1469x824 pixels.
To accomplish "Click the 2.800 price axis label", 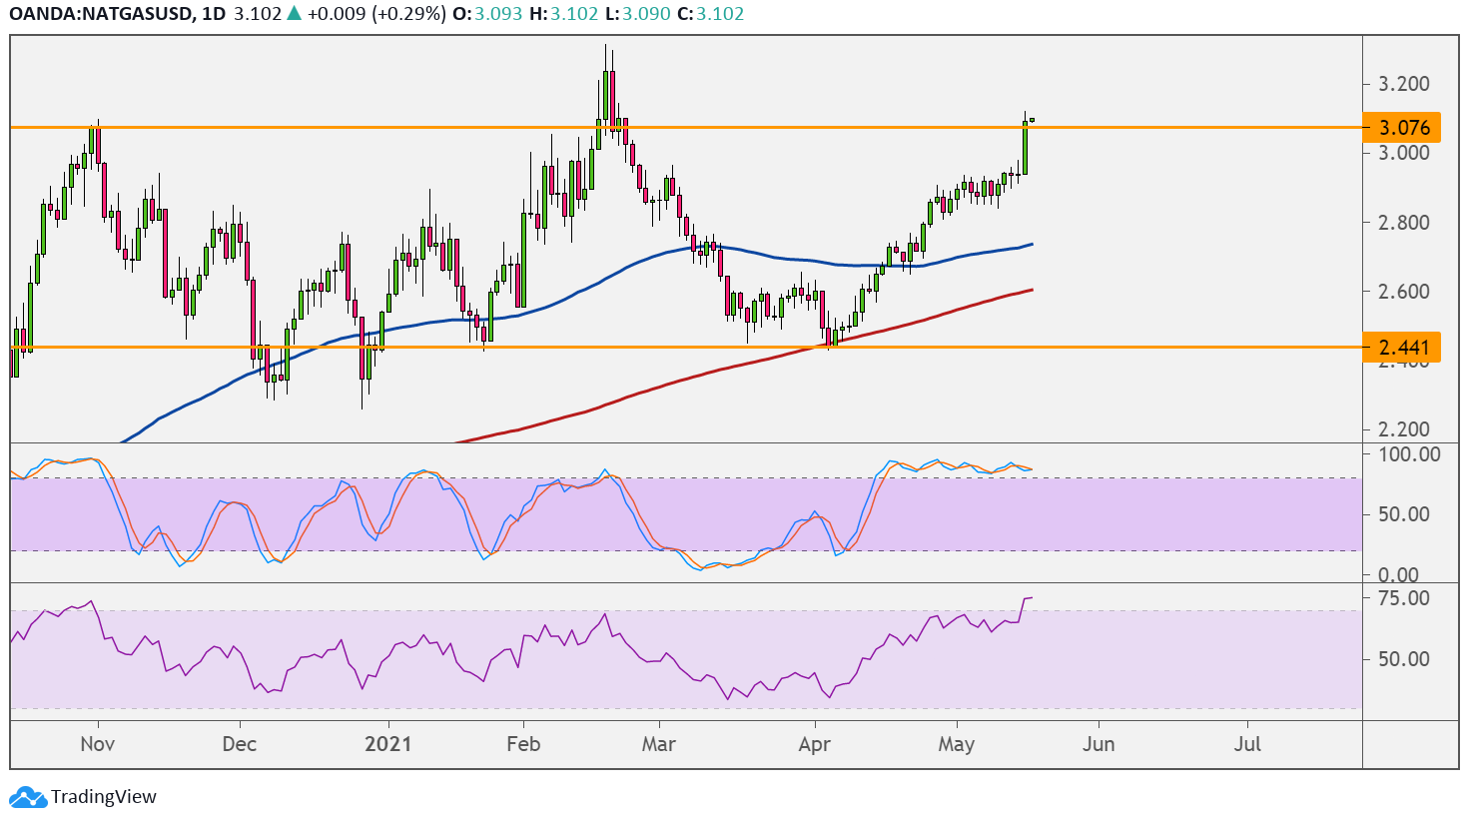I will click(1404, 223).
